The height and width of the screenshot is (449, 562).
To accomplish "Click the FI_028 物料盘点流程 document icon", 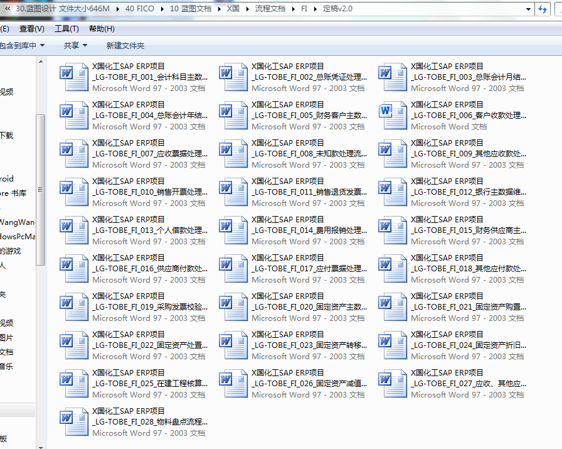I will pyautogui.click(x=73, y=421).
